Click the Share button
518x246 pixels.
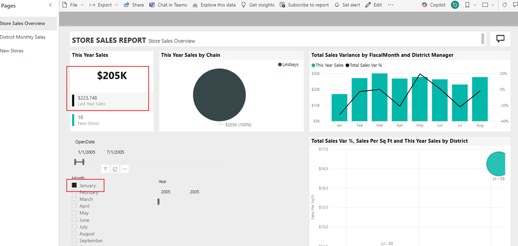coord(134,5)
